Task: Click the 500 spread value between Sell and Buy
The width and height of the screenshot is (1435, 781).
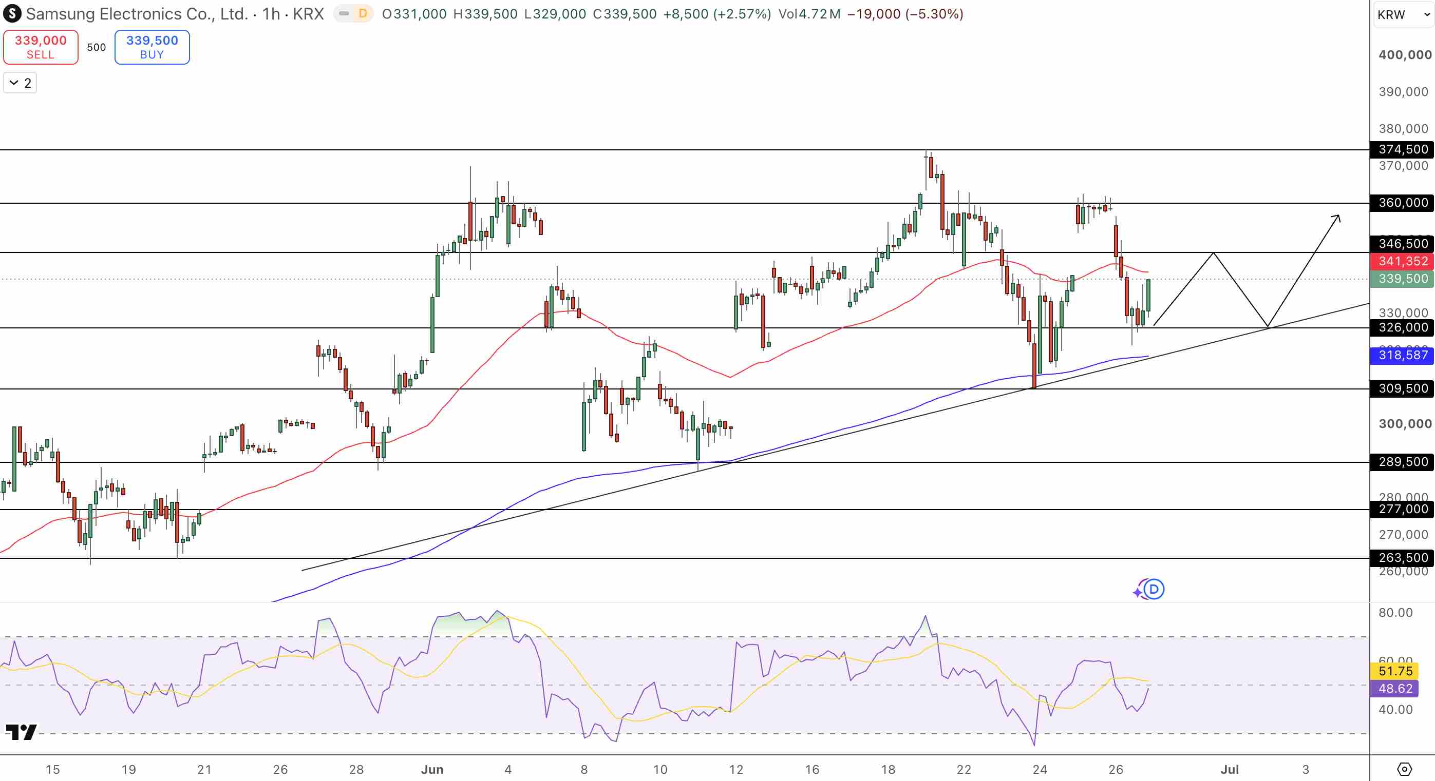Action: point(97,47)
